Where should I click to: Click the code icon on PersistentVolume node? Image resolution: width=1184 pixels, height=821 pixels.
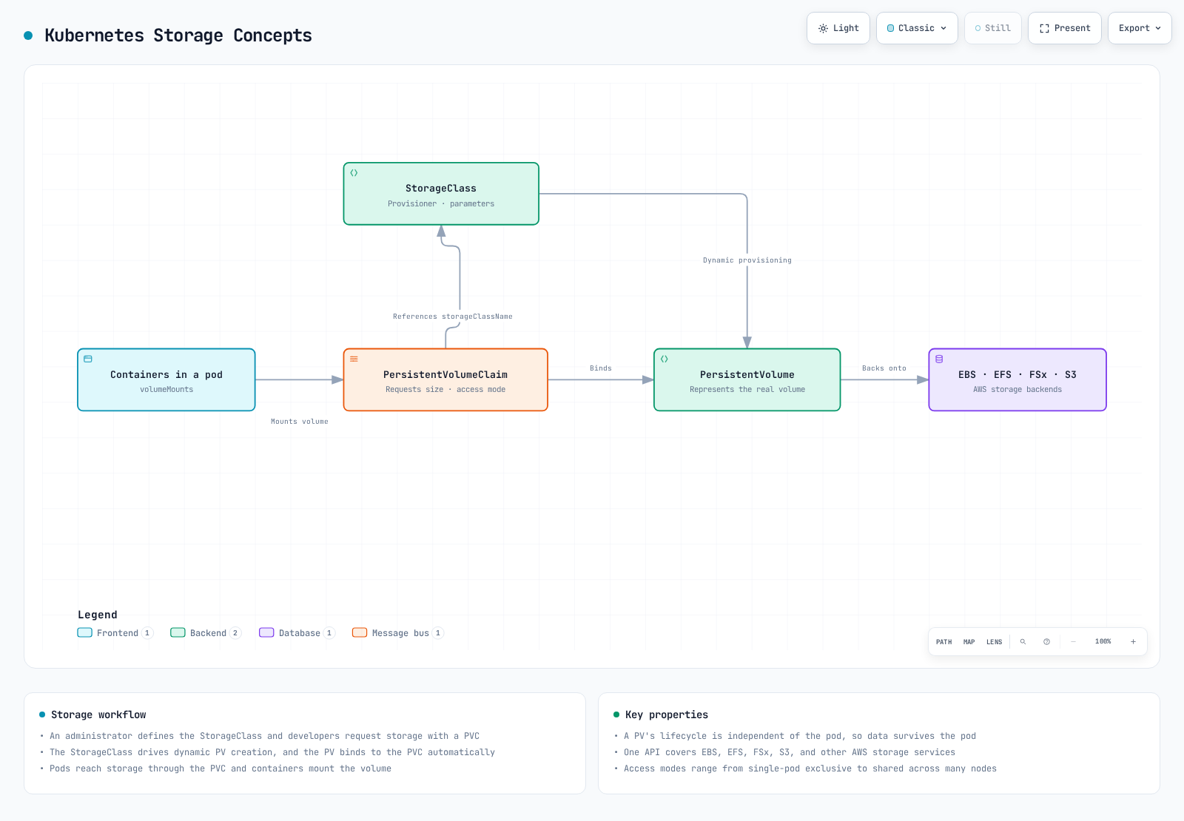pyautogui.click(x=665, y=359)
